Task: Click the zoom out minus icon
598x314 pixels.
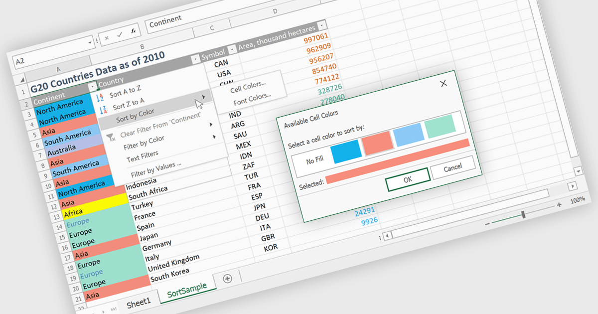Action: point(487,224)
